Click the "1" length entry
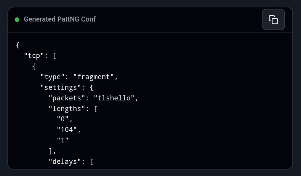This screenshot has width=301, height=176. (63, 140)
